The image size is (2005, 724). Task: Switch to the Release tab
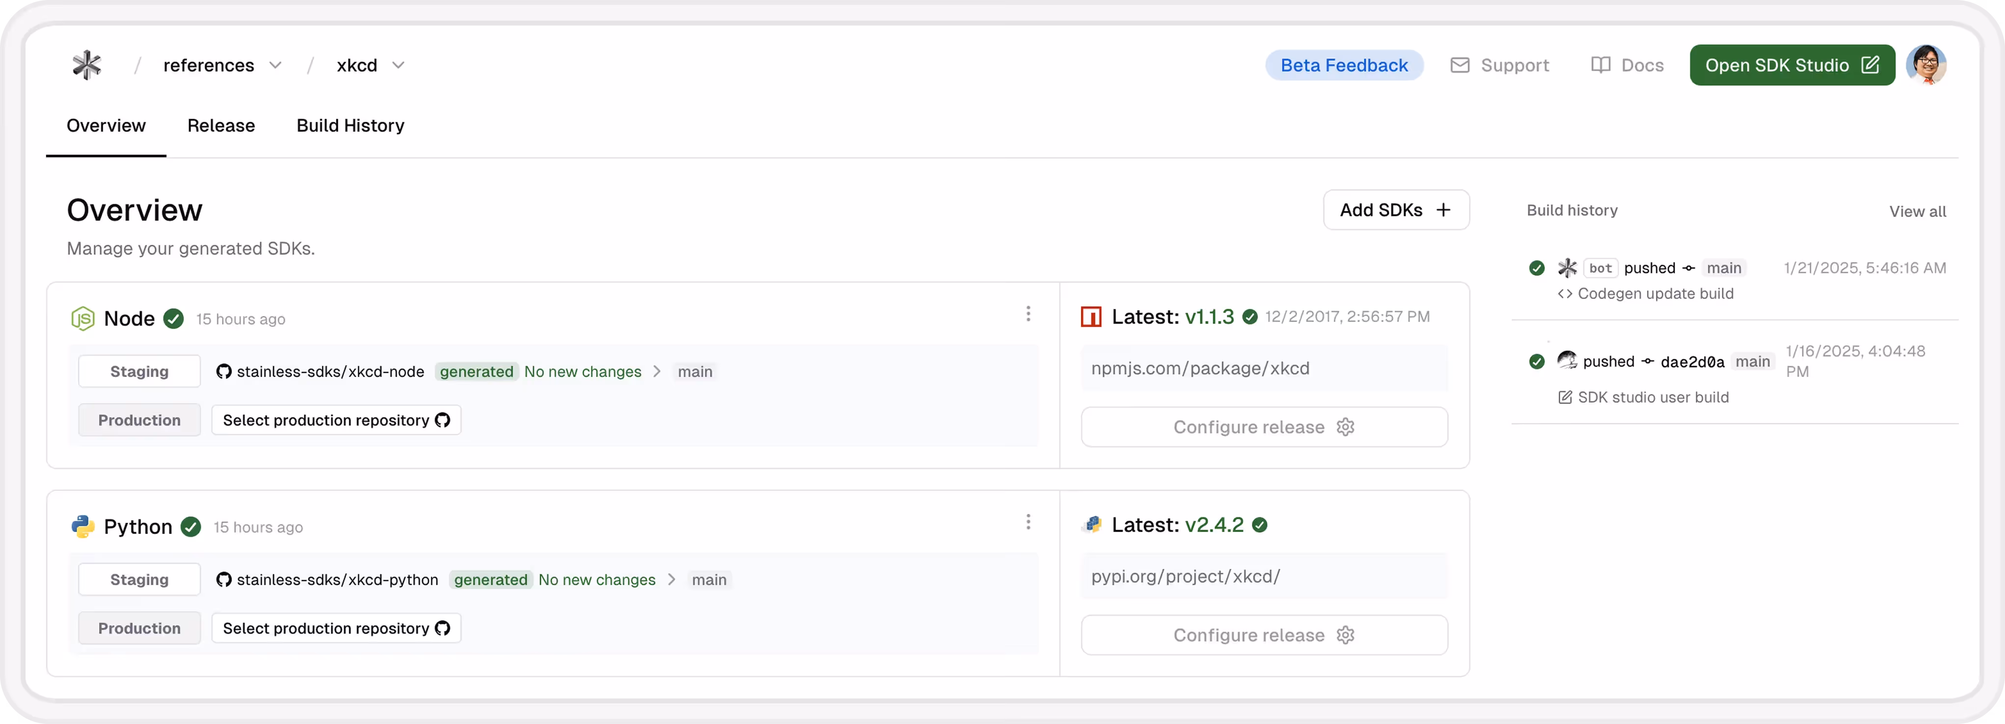221,126
